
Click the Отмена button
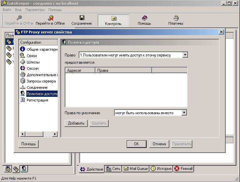[x=159, y=144]
